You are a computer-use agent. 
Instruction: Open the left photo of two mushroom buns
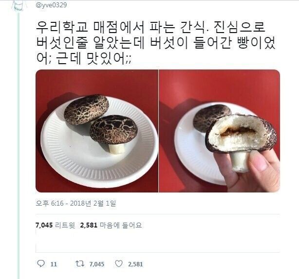point(97,131)
